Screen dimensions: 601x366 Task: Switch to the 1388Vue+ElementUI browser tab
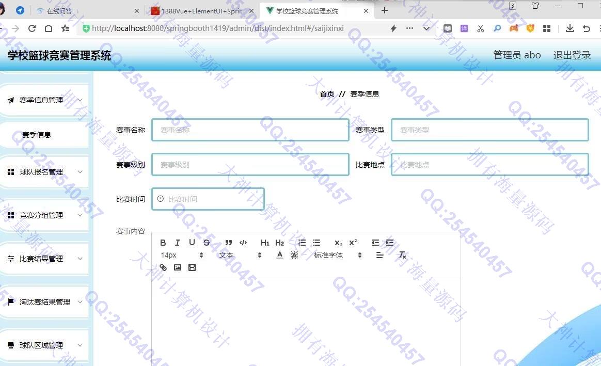201,11
